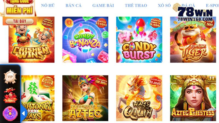Open the VIP medal icon
Image resolution: width=219 pixels, height=123 pixels.
(x=10, y=77)
